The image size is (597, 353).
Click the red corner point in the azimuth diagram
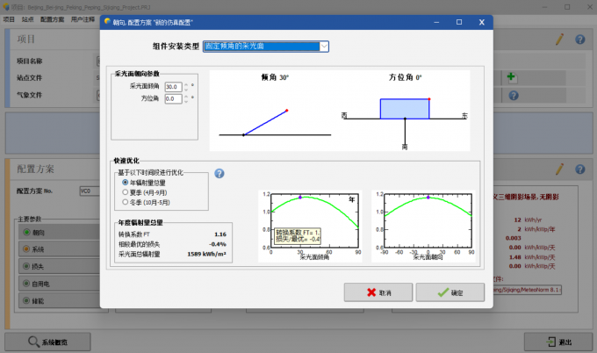(429, 99)
